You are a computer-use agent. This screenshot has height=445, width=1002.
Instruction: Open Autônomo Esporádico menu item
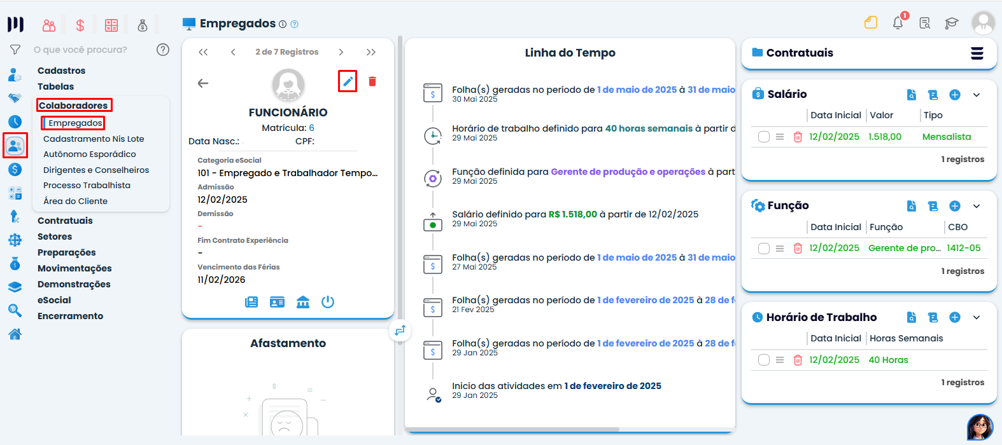coord(90,154)
